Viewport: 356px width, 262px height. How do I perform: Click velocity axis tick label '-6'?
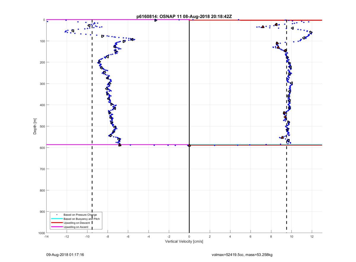coord(128,237)
